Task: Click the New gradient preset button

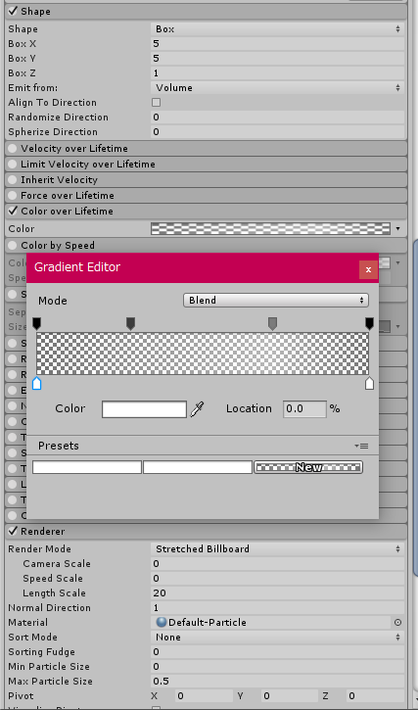Action: [x=308, y=467]
